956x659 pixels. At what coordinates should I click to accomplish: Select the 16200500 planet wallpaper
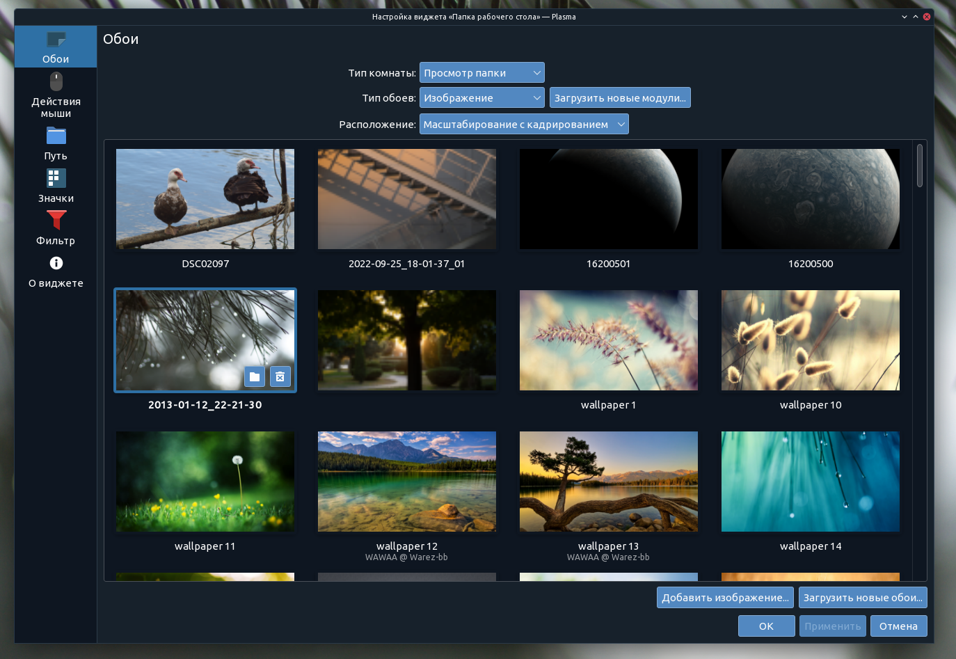811,199
